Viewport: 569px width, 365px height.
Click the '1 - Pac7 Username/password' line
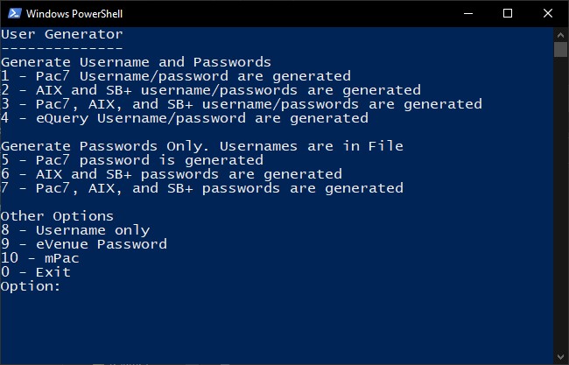pos(176,76)
